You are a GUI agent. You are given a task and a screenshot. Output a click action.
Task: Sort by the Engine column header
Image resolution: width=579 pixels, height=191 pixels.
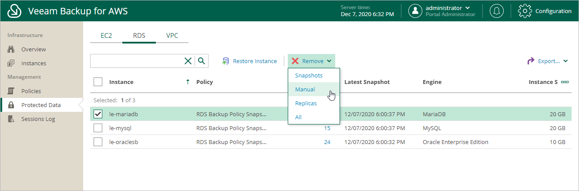pos(432,82)
